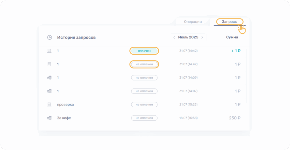Click the не оплачен badge in the За кофе row
This screenshot has width=290, height=150.
[x=144, y=118]
